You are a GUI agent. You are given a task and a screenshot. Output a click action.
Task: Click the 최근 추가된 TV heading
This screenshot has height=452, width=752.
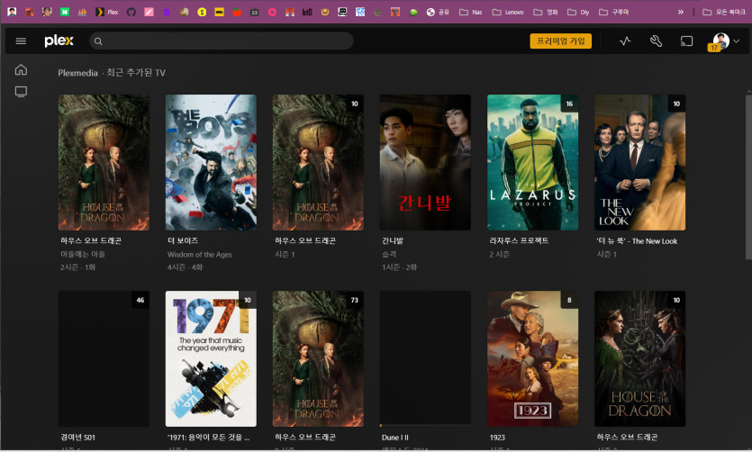point(136,73)
